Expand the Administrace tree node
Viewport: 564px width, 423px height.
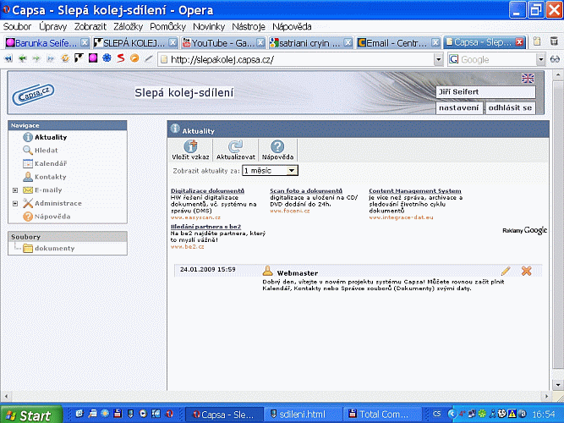coord(15,204)
